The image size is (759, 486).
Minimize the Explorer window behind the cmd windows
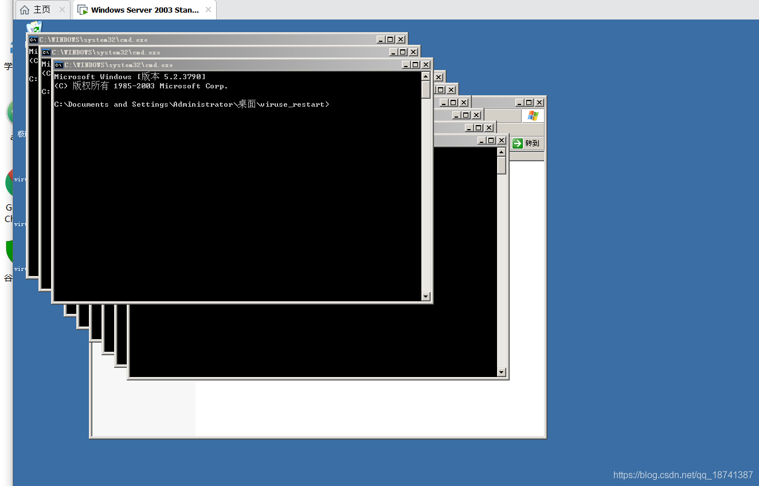(x=519, y=102)
